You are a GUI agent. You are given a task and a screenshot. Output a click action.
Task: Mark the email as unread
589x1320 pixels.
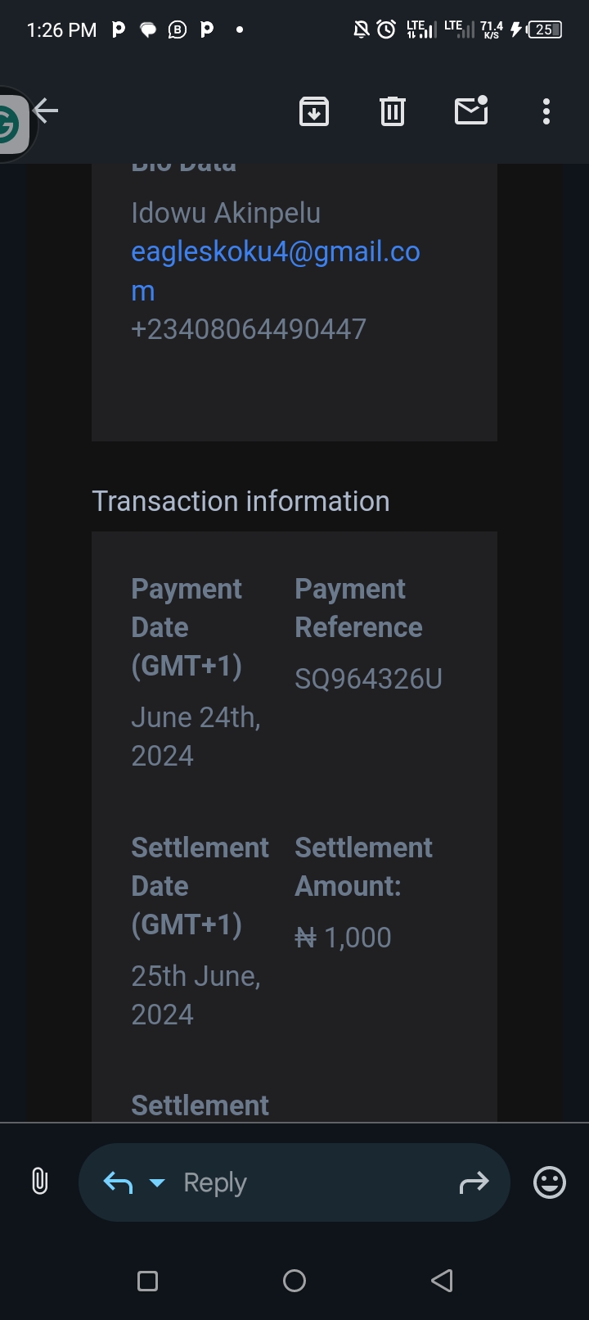(x=471, y=111)
